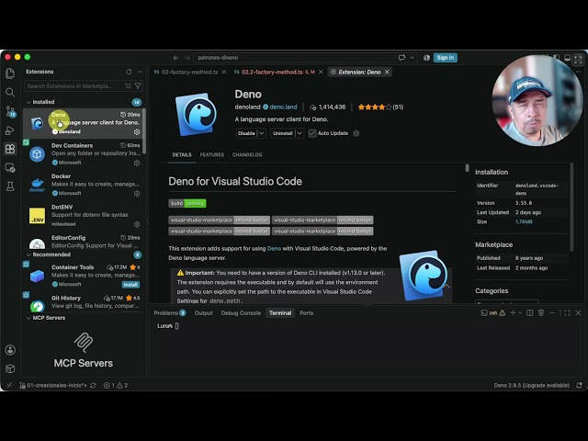Filter extensions with funnel icon
This screenshot has width=588, height=441.
pos(138,85)
